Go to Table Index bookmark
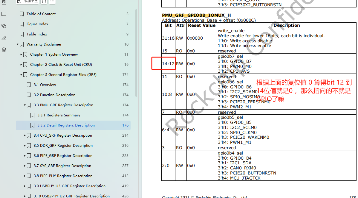358x198 pixels. (x=37, y=34)
